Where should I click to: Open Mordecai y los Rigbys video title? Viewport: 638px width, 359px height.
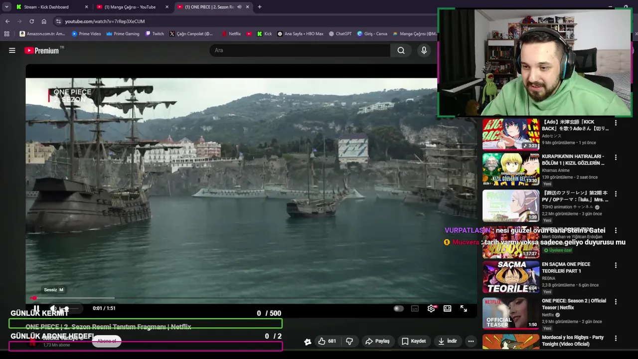573,341
